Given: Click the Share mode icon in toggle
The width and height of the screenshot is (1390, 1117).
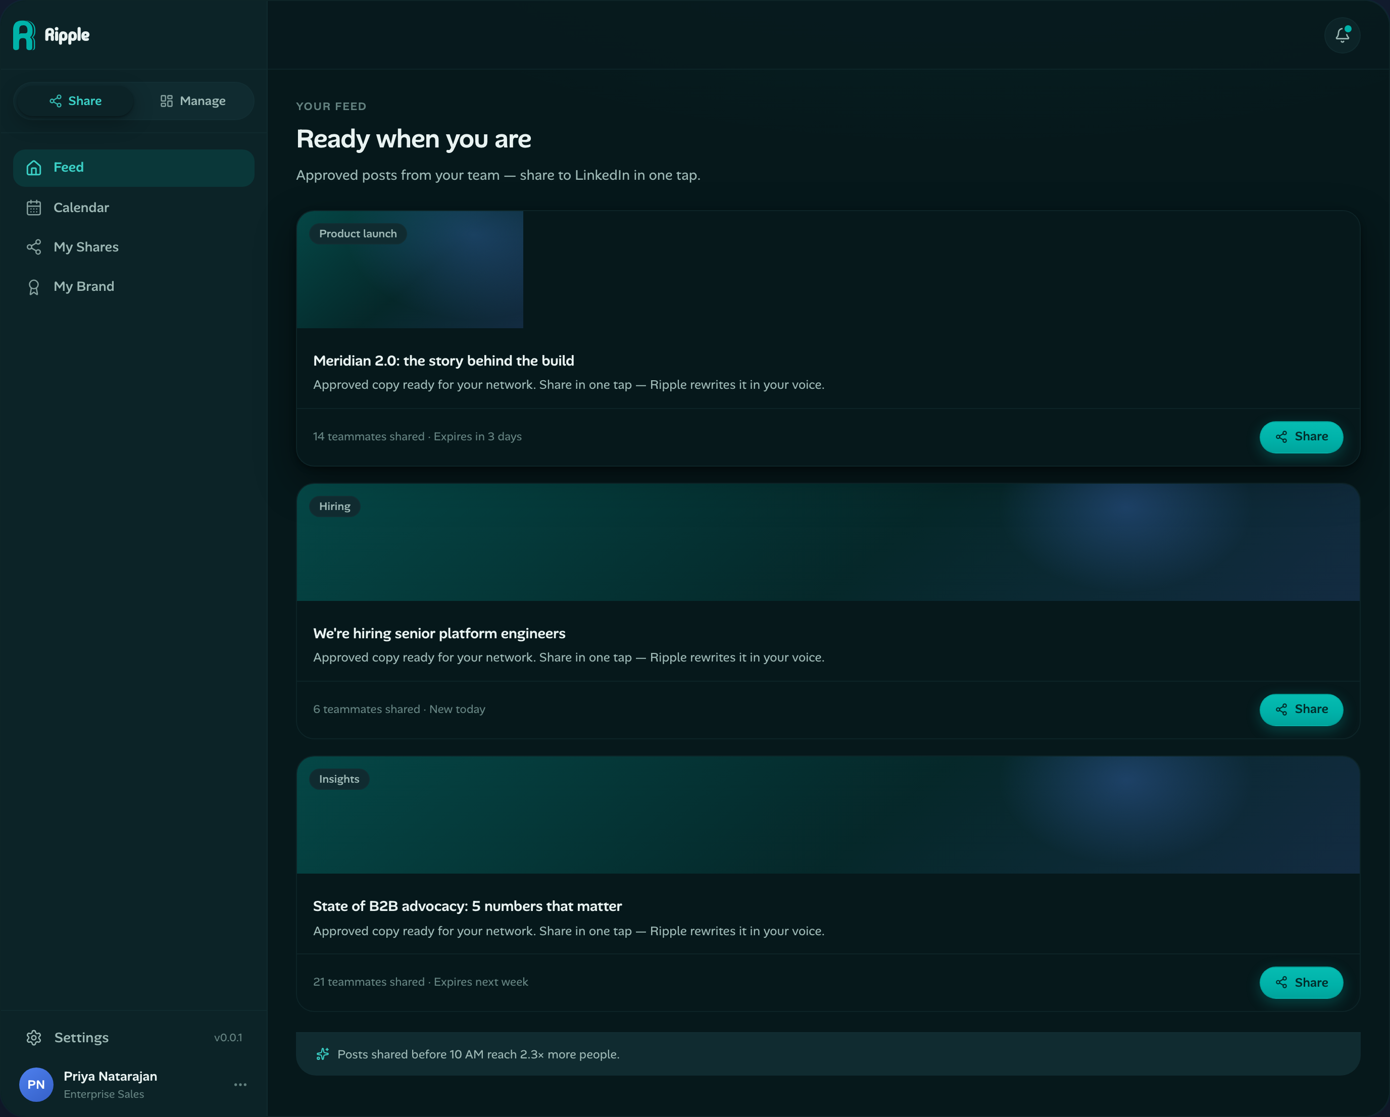Looking at the screenshot, I should click(56, 101).
